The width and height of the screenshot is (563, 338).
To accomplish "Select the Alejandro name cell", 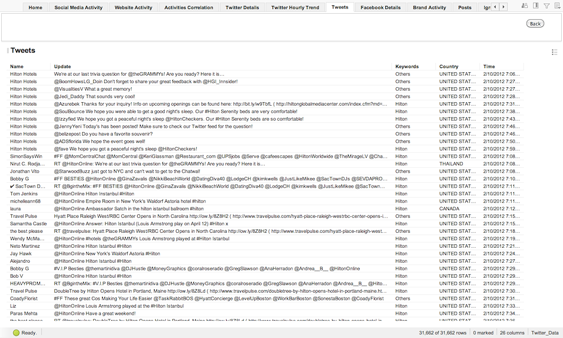I will [20, 261].
